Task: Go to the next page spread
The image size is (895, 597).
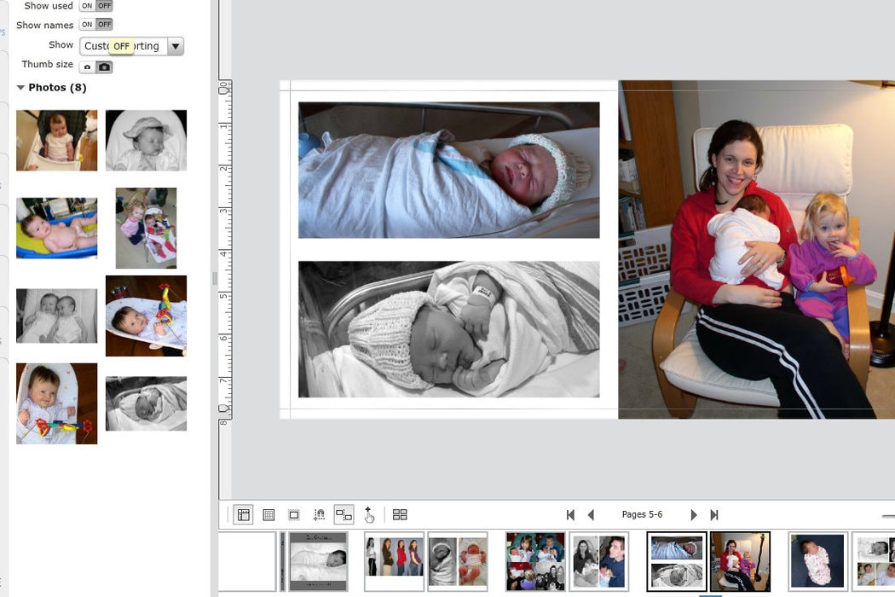Action: [694, 514]
